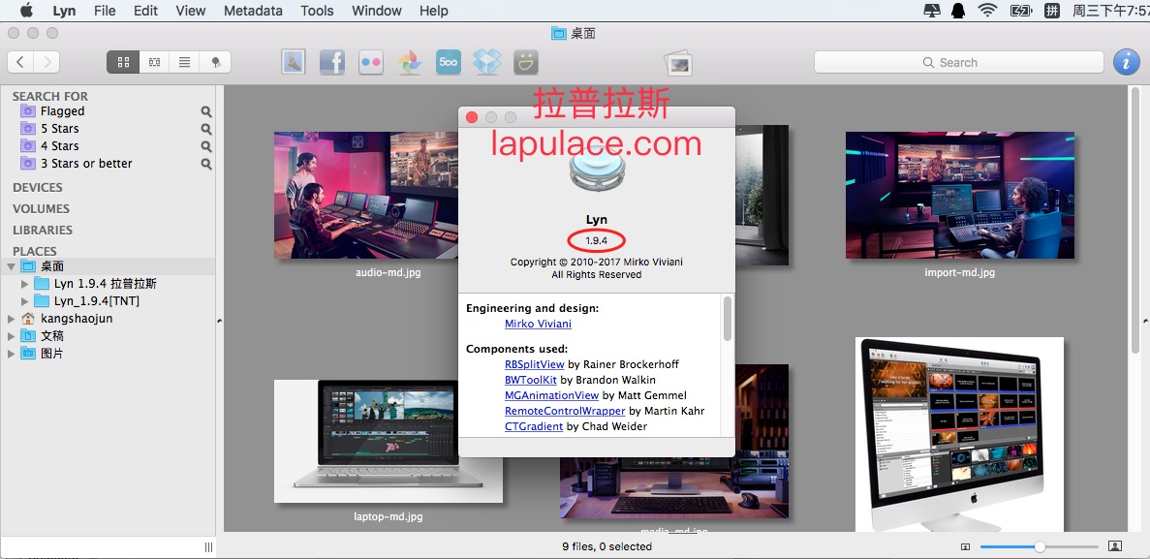Select the 4 Stars smart search
The height and width of the screenshot is (559, 1150).
59,146
